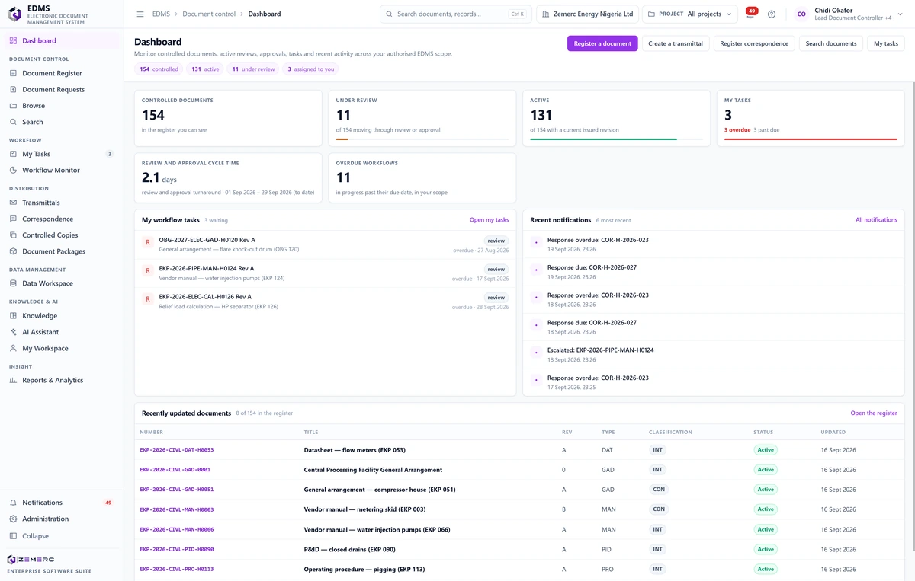Open the Zemerc Energy Nigeria Ltd organisation selector
Image resolution: width=915 pixels, height=581 pixels.
click(587, 14)
